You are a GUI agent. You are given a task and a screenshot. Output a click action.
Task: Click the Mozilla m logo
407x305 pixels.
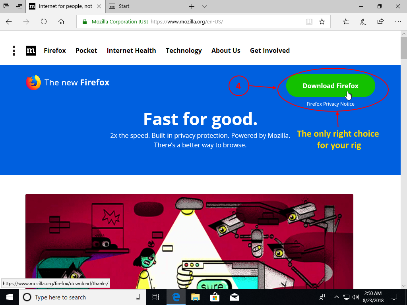pos(31,50)
